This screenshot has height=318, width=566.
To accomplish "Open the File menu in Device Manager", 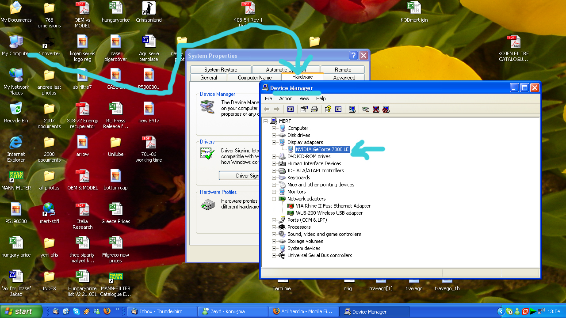I will (268, 98).
